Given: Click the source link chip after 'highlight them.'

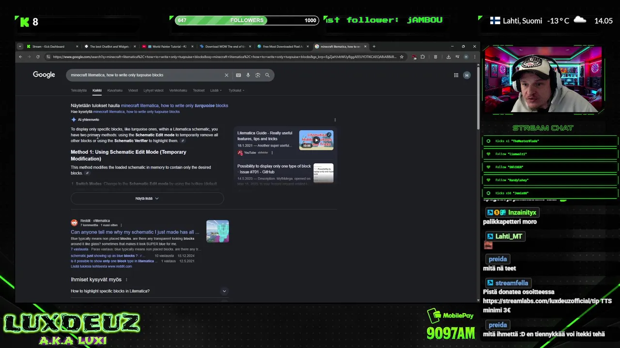Looking at the screenshot, I should 183,141.
